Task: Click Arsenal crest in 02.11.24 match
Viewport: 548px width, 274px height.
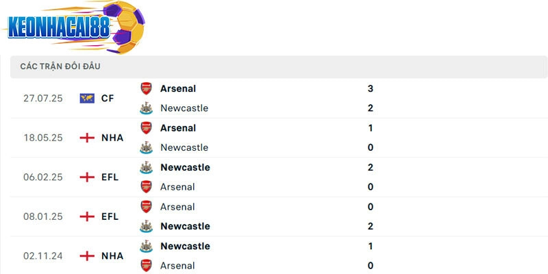Action: coord(146,265)
